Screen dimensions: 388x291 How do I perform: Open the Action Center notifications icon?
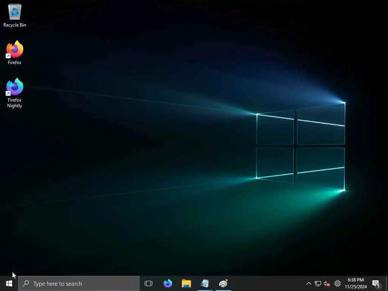click(376, 283)
